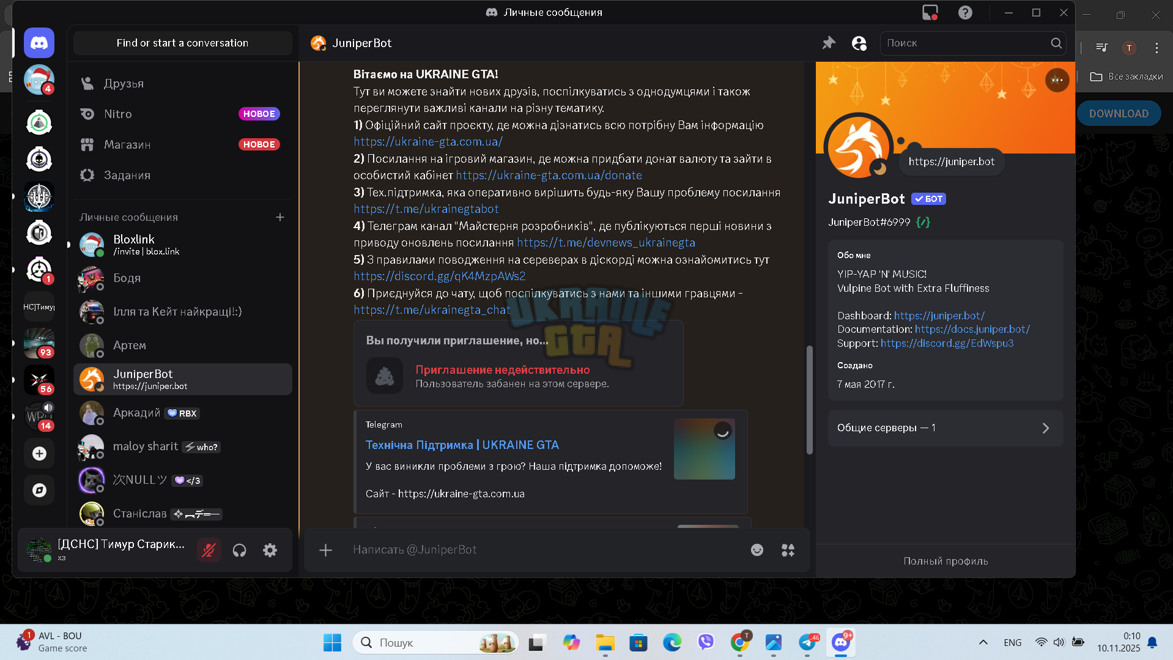Open emoji picker smiley icon
The width and height of the screenshot is (1173, 660).
point(757,550)
